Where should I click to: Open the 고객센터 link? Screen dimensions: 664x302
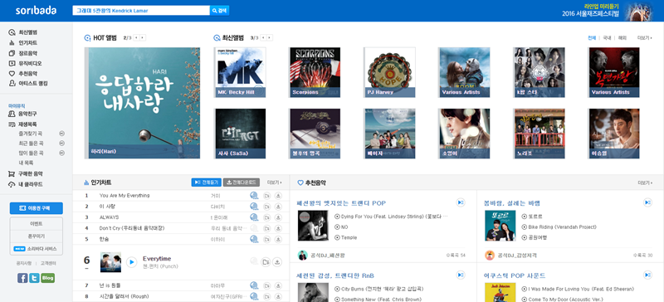(x=48, y=263)
